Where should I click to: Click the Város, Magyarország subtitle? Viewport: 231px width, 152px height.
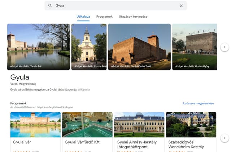(23, 84)
